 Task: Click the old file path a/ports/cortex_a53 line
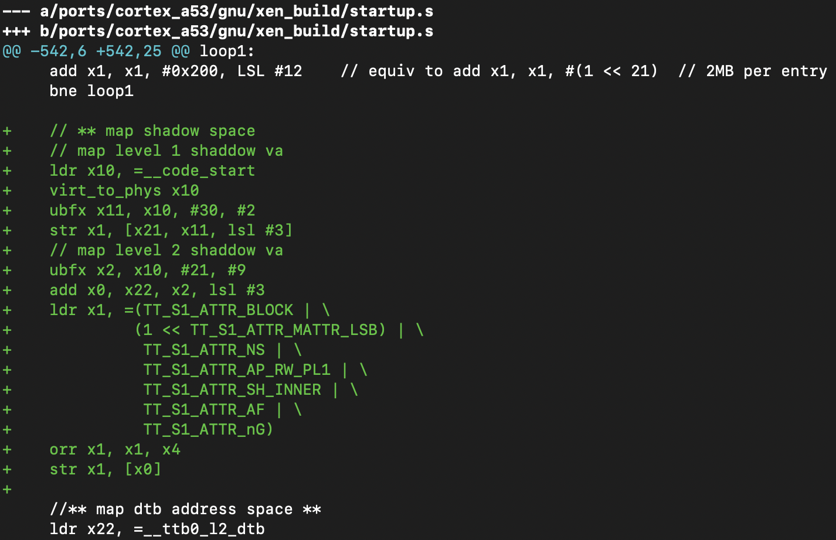point(218,11)
